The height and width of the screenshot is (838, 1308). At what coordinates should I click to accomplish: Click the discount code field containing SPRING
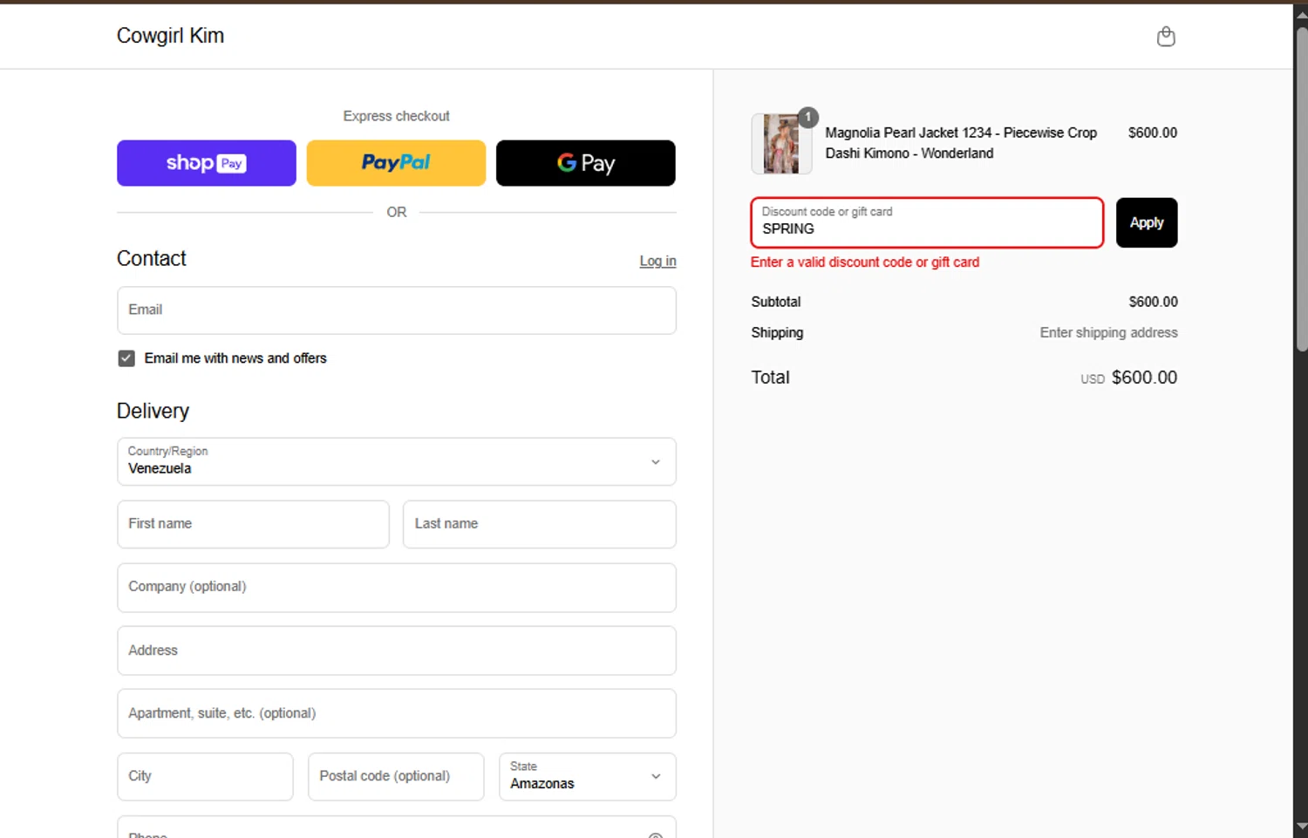[x=927, y=222]
